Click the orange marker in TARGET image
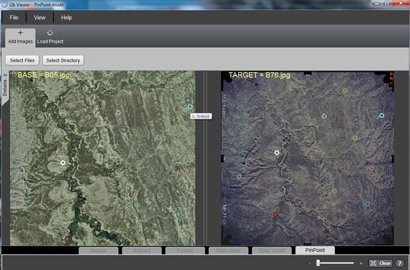The height and width of the screenshot is (270, 410). point(239,177)
